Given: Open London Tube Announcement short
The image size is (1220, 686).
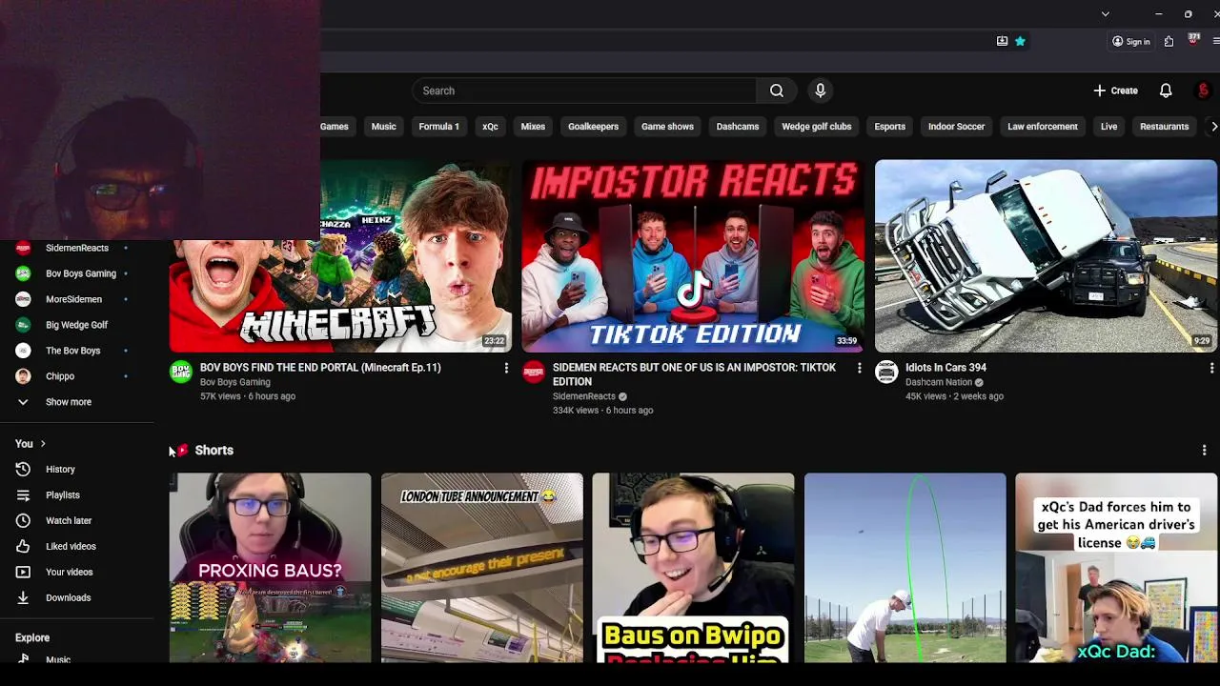Looking at the screenshot, I should pos(481,568).
